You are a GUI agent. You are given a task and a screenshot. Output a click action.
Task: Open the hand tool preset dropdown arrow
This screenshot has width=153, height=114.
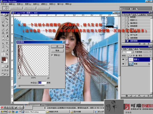pos(7,8)
